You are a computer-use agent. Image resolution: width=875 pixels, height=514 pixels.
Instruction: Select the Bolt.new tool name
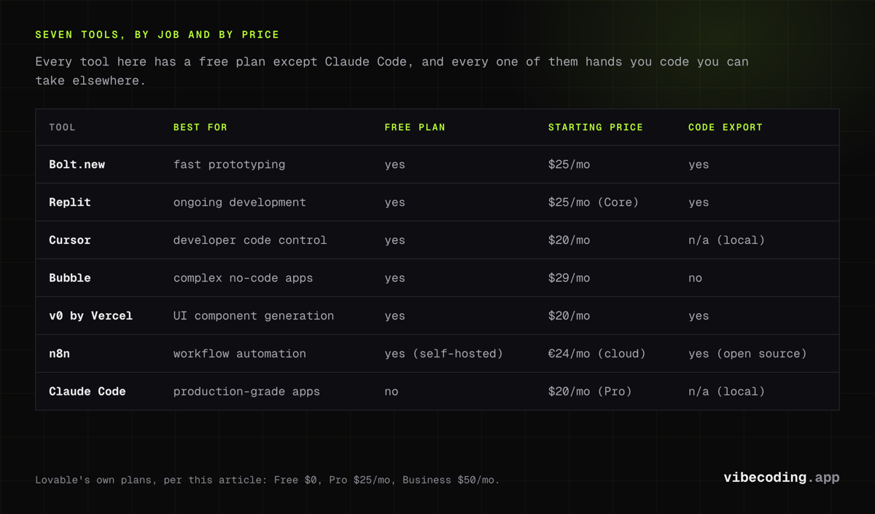(77, 165)
